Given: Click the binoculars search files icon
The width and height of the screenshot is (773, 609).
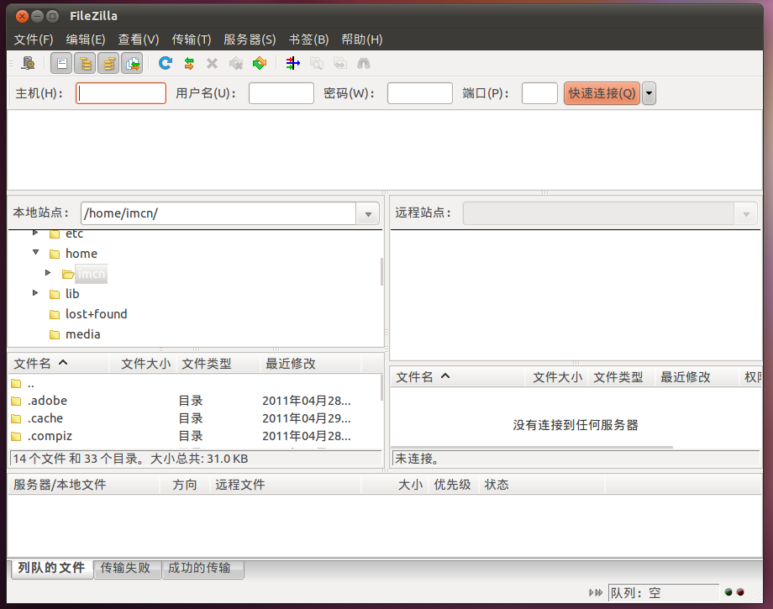Looking at the screenshot, I should [x=364, y=63].
